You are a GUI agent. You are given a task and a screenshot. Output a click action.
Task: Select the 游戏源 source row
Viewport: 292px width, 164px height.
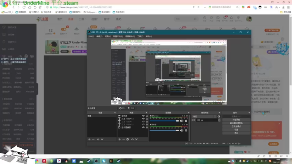coord(133,116)
